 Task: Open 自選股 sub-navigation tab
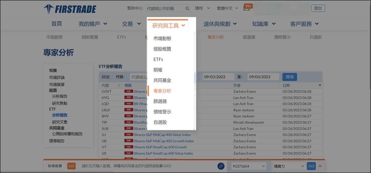[316, 37]
